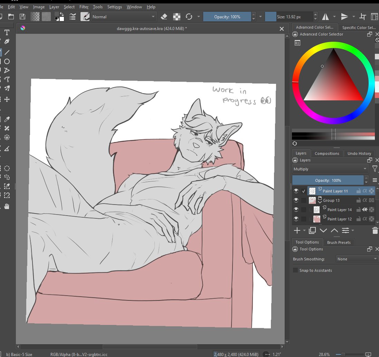Click the Save document icon
Viewport: 379px width, 357px height.
(22, 17)
